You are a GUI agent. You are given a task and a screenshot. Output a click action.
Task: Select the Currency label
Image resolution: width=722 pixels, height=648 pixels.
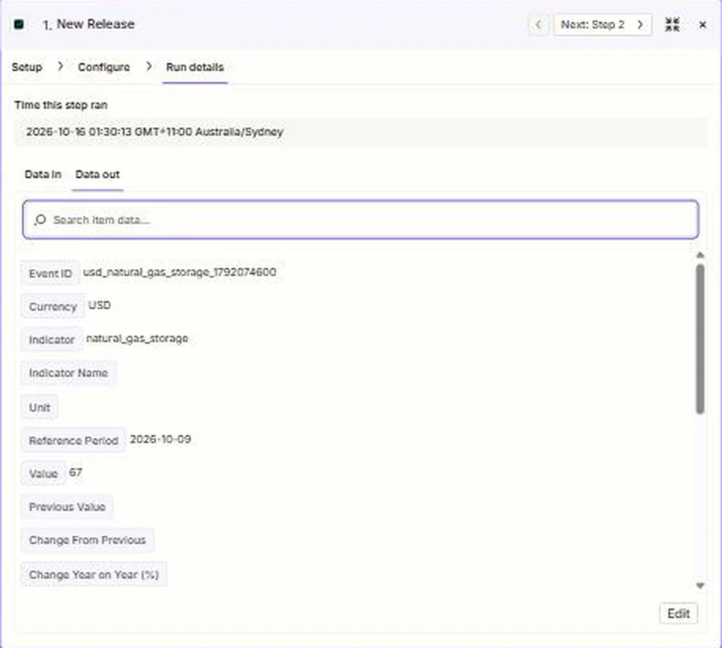pos(53,307)
